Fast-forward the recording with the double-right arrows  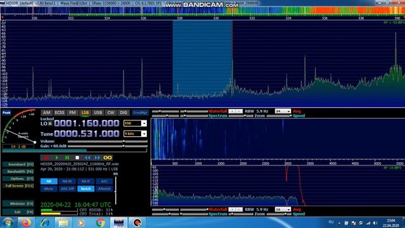tap(97, 158)
